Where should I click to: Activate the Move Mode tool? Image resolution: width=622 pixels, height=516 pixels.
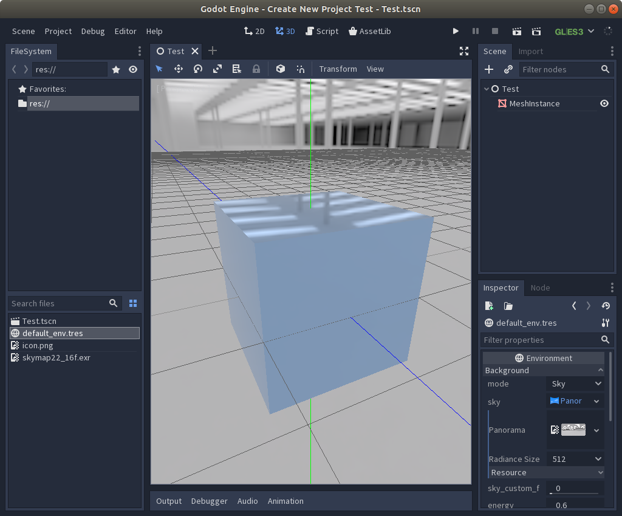[179, 69]
